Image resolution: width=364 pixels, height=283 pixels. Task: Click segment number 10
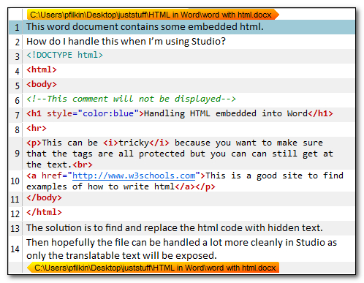point(15,181)
